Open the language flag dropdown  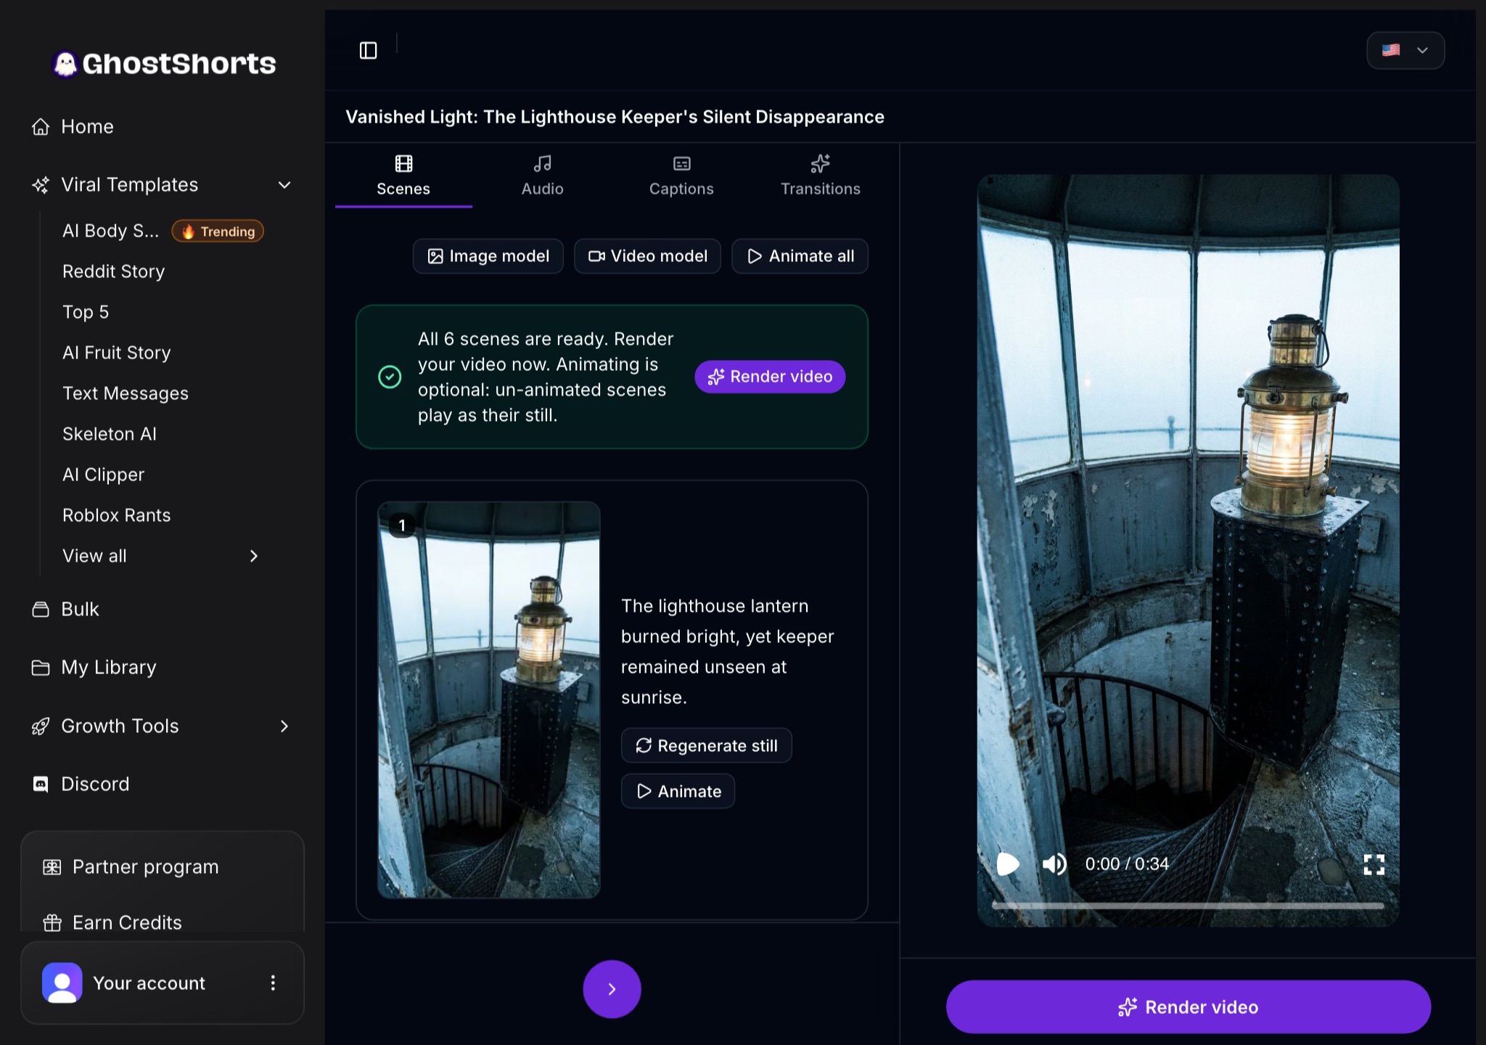pyautogui.click(x=1405, y=50)
